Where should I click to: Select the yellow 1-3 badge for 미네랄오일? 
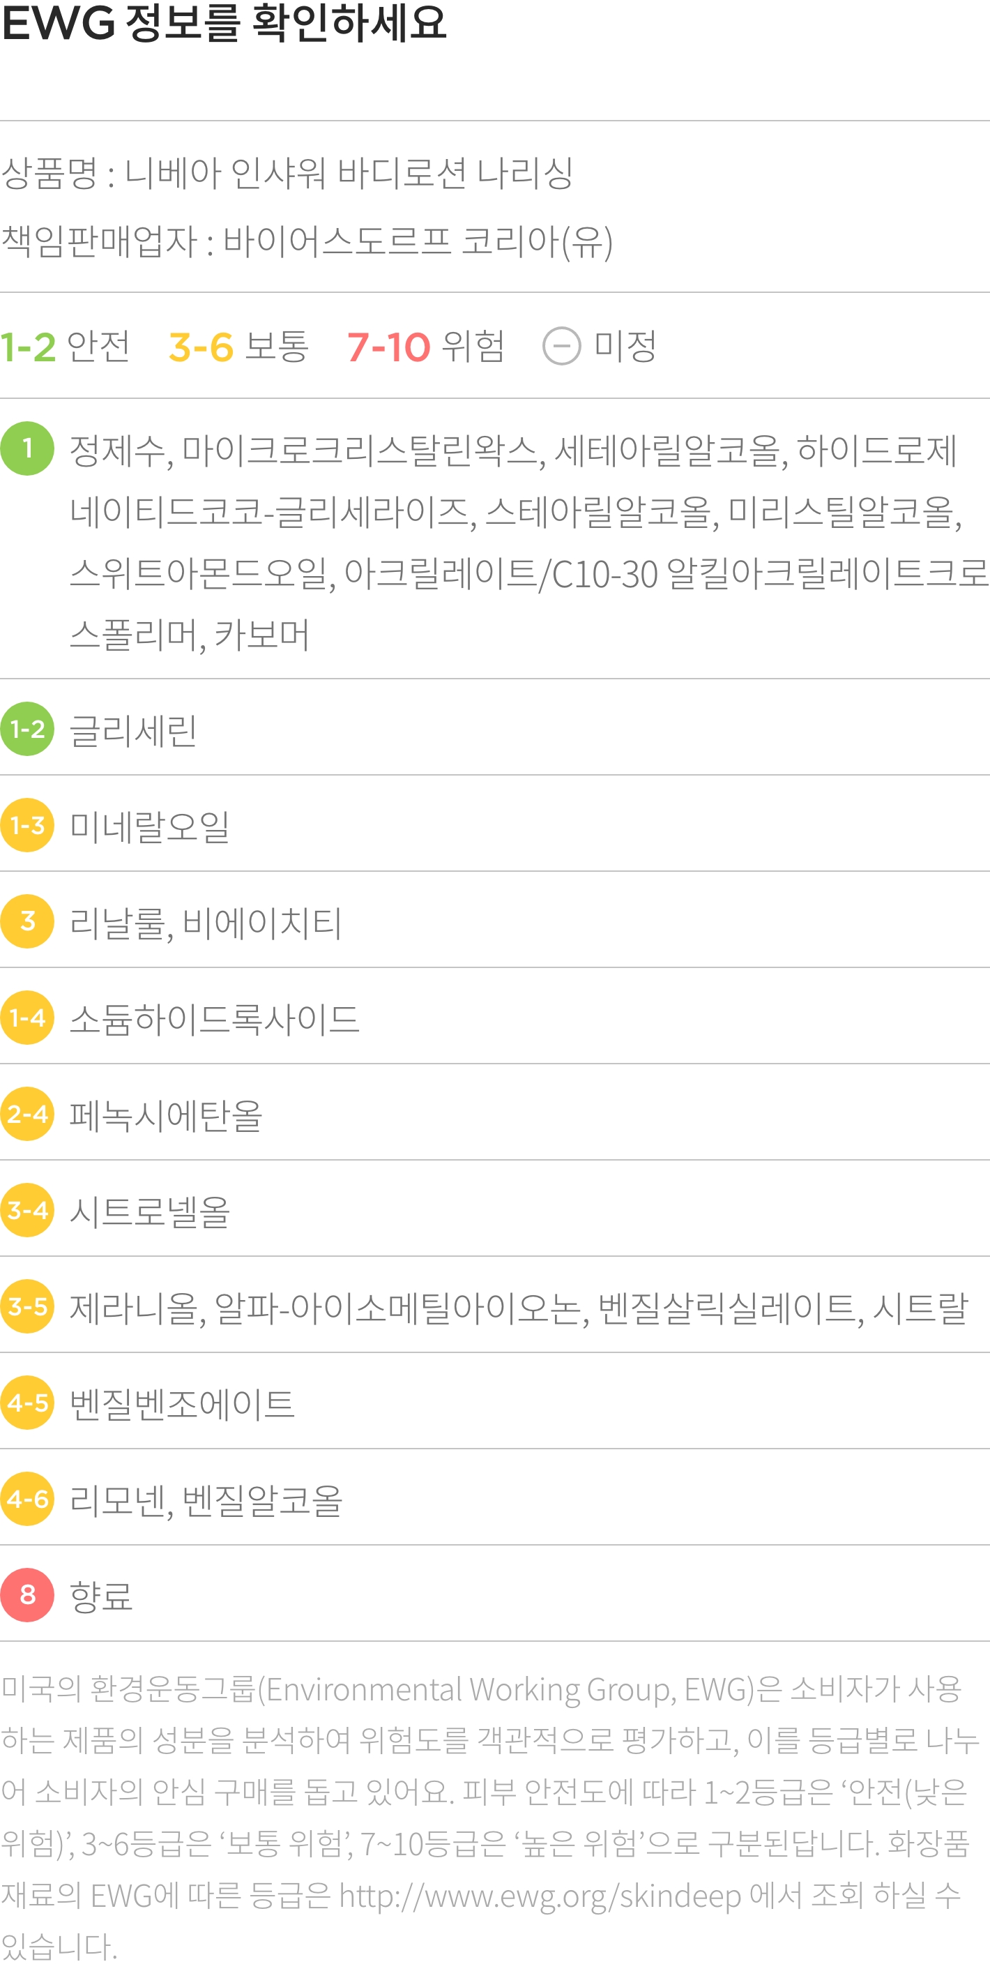pyautogui.click(x=28, y=826)
